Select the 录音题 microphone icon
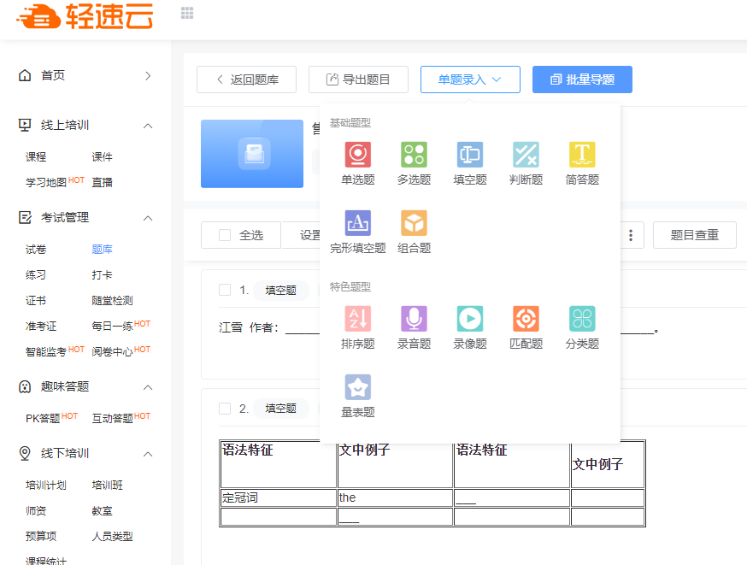Viewport: 747px width, 565px height. 414,319
